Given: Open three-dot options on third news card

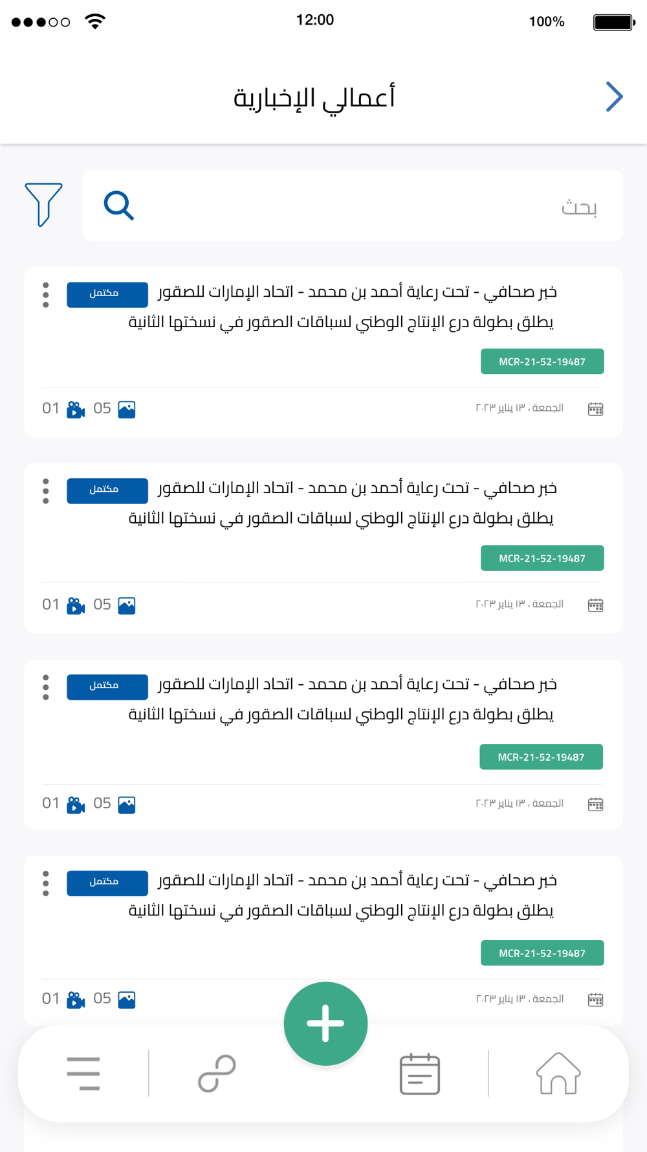Looking at the screenshot, I should pyautogui.click(x=46, y=687).
